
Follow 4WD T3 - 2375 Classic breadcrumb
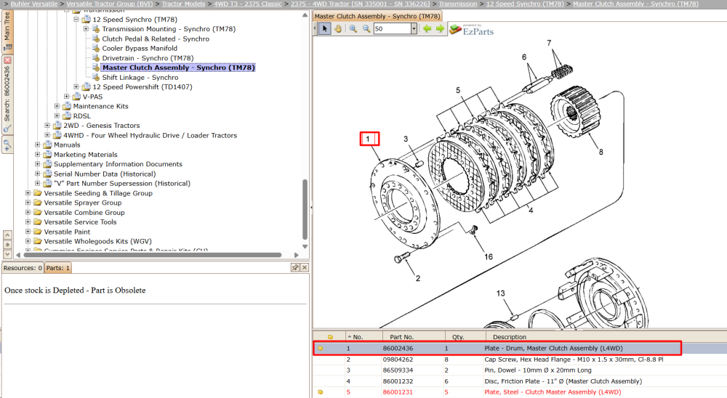click(x=248, y=4)
